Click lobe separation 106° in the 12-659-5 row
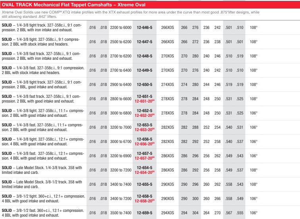 tap(254, 213)
